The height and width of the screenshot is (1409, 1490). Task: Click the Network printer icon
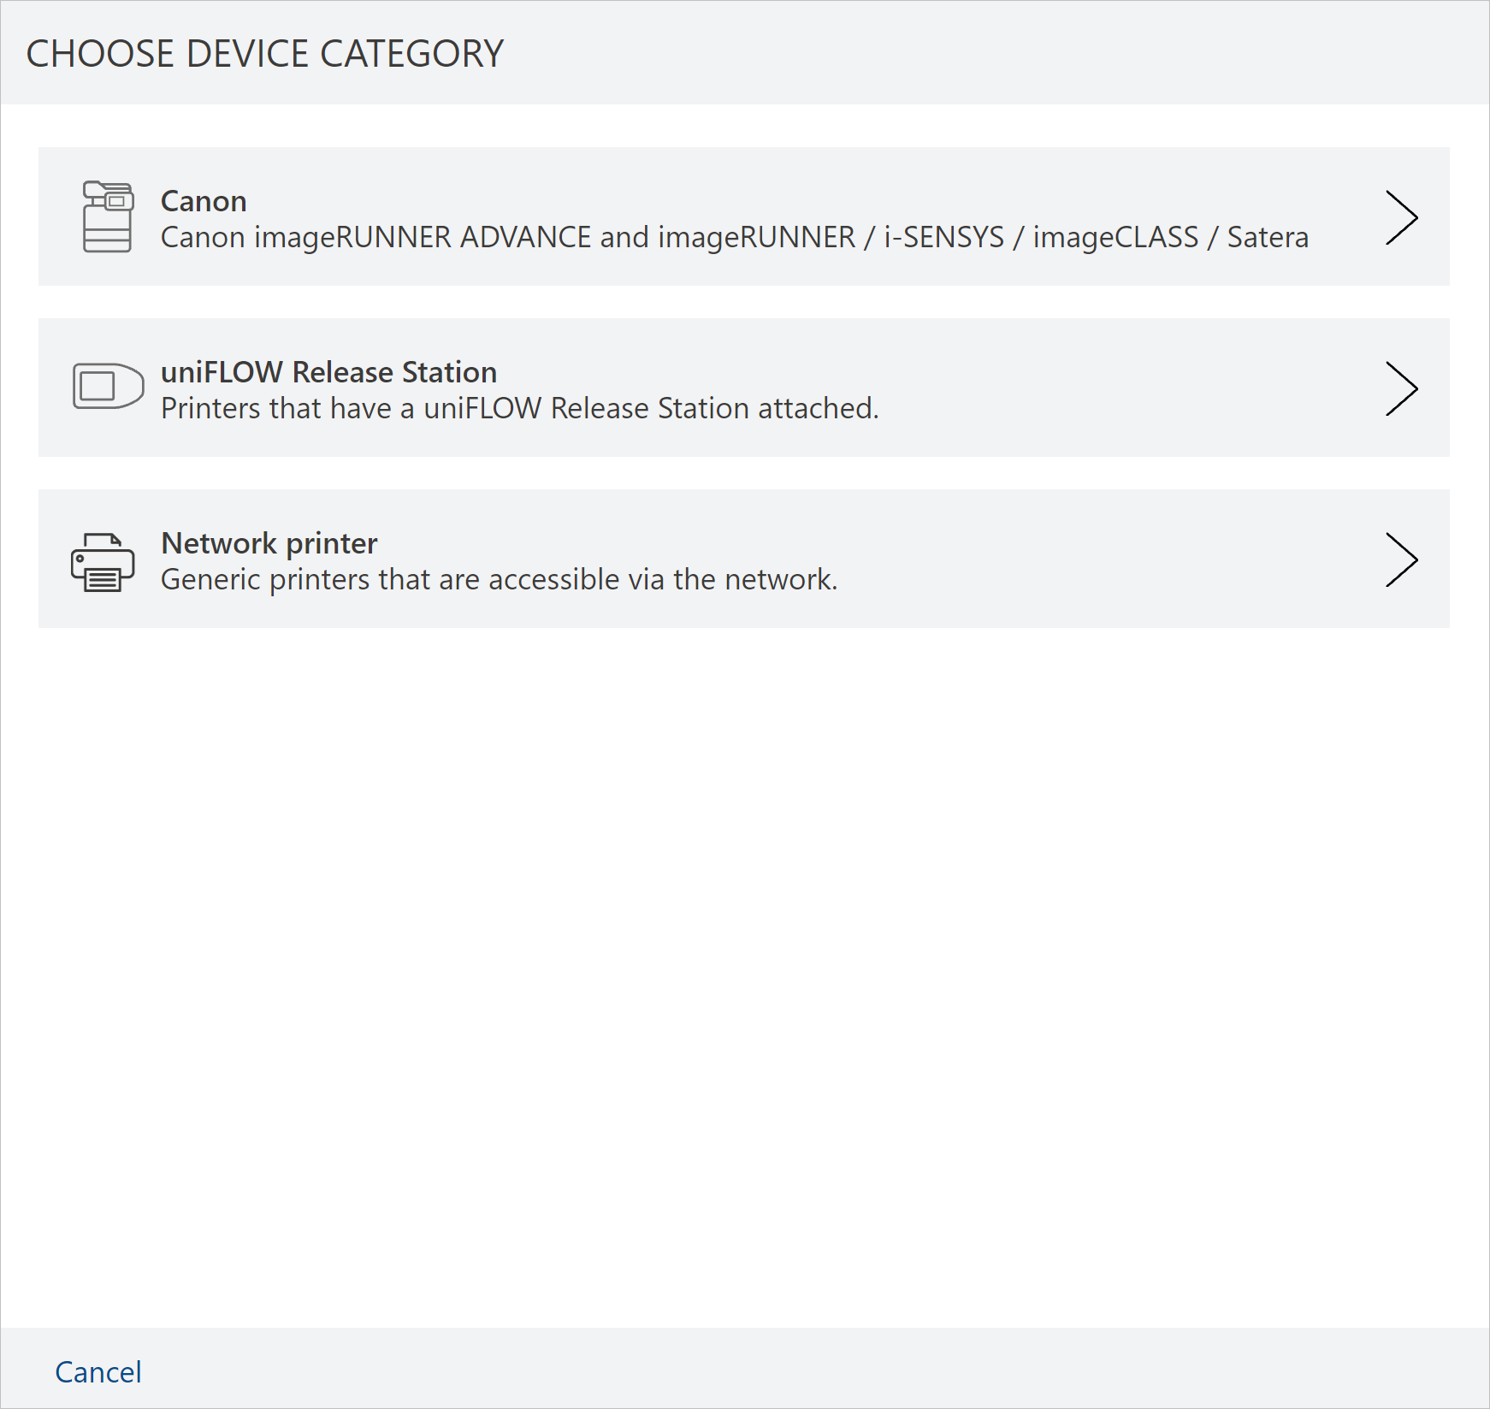pos(103,562)
